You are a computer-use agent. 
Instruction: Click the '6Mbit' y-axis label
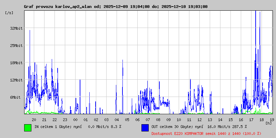pyautogui.click(x=15, y=97)
